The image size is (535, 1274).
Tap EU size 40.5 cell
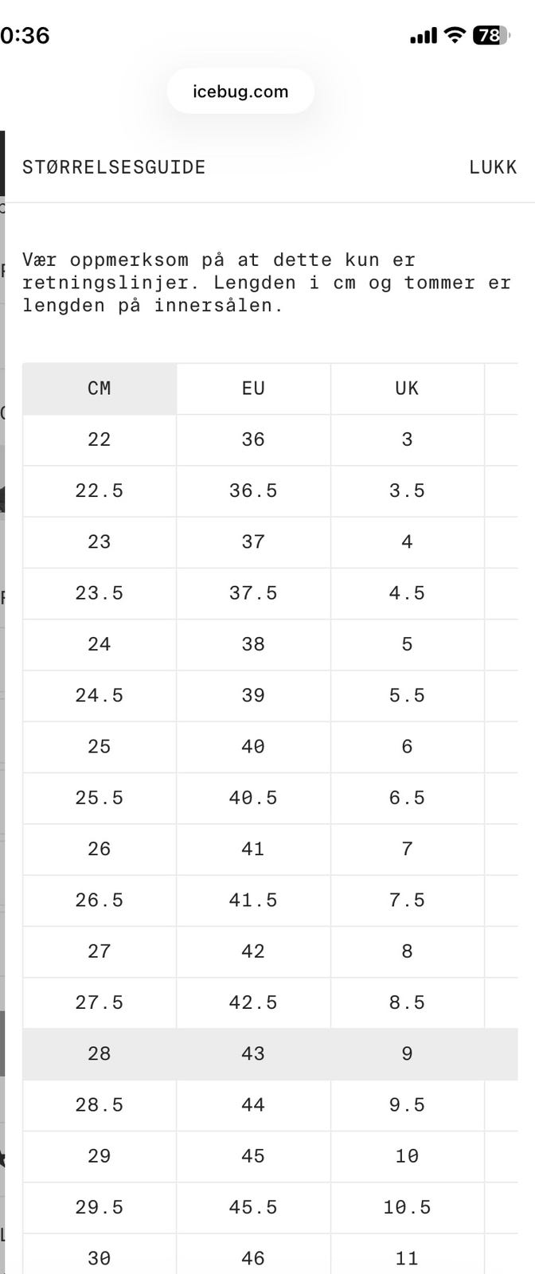(253, 798)
